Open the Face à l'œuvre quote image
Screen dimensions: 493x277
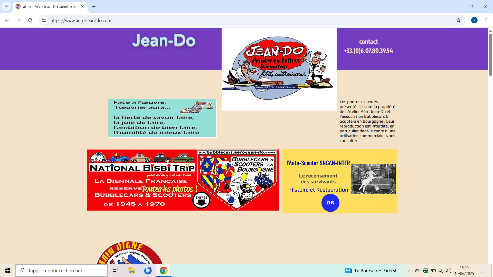coord(162,118)
